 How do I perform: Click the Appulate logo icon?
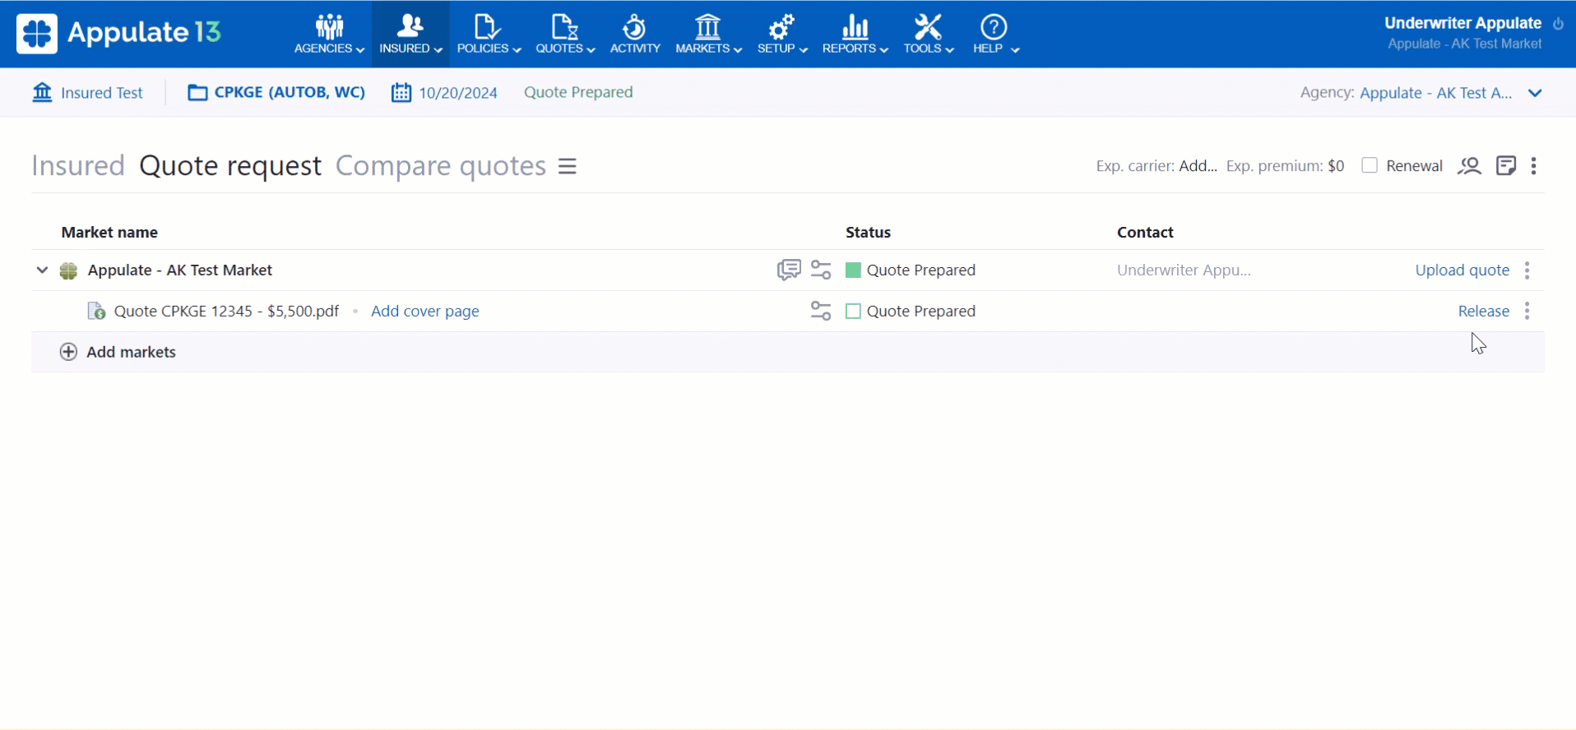click(x=37, y=34)
